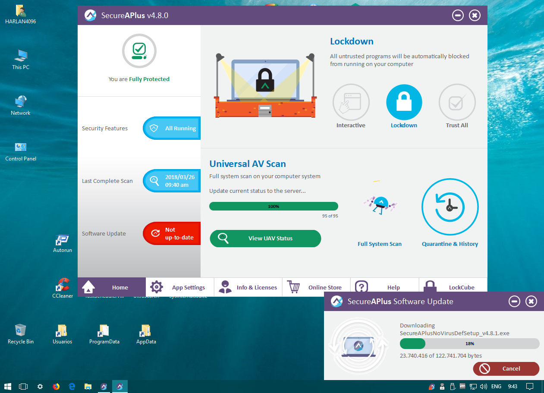This screenshot has width=544, height=393.
Task: Select the Lockdown mode padlock icon
Action: coord(404,102)
